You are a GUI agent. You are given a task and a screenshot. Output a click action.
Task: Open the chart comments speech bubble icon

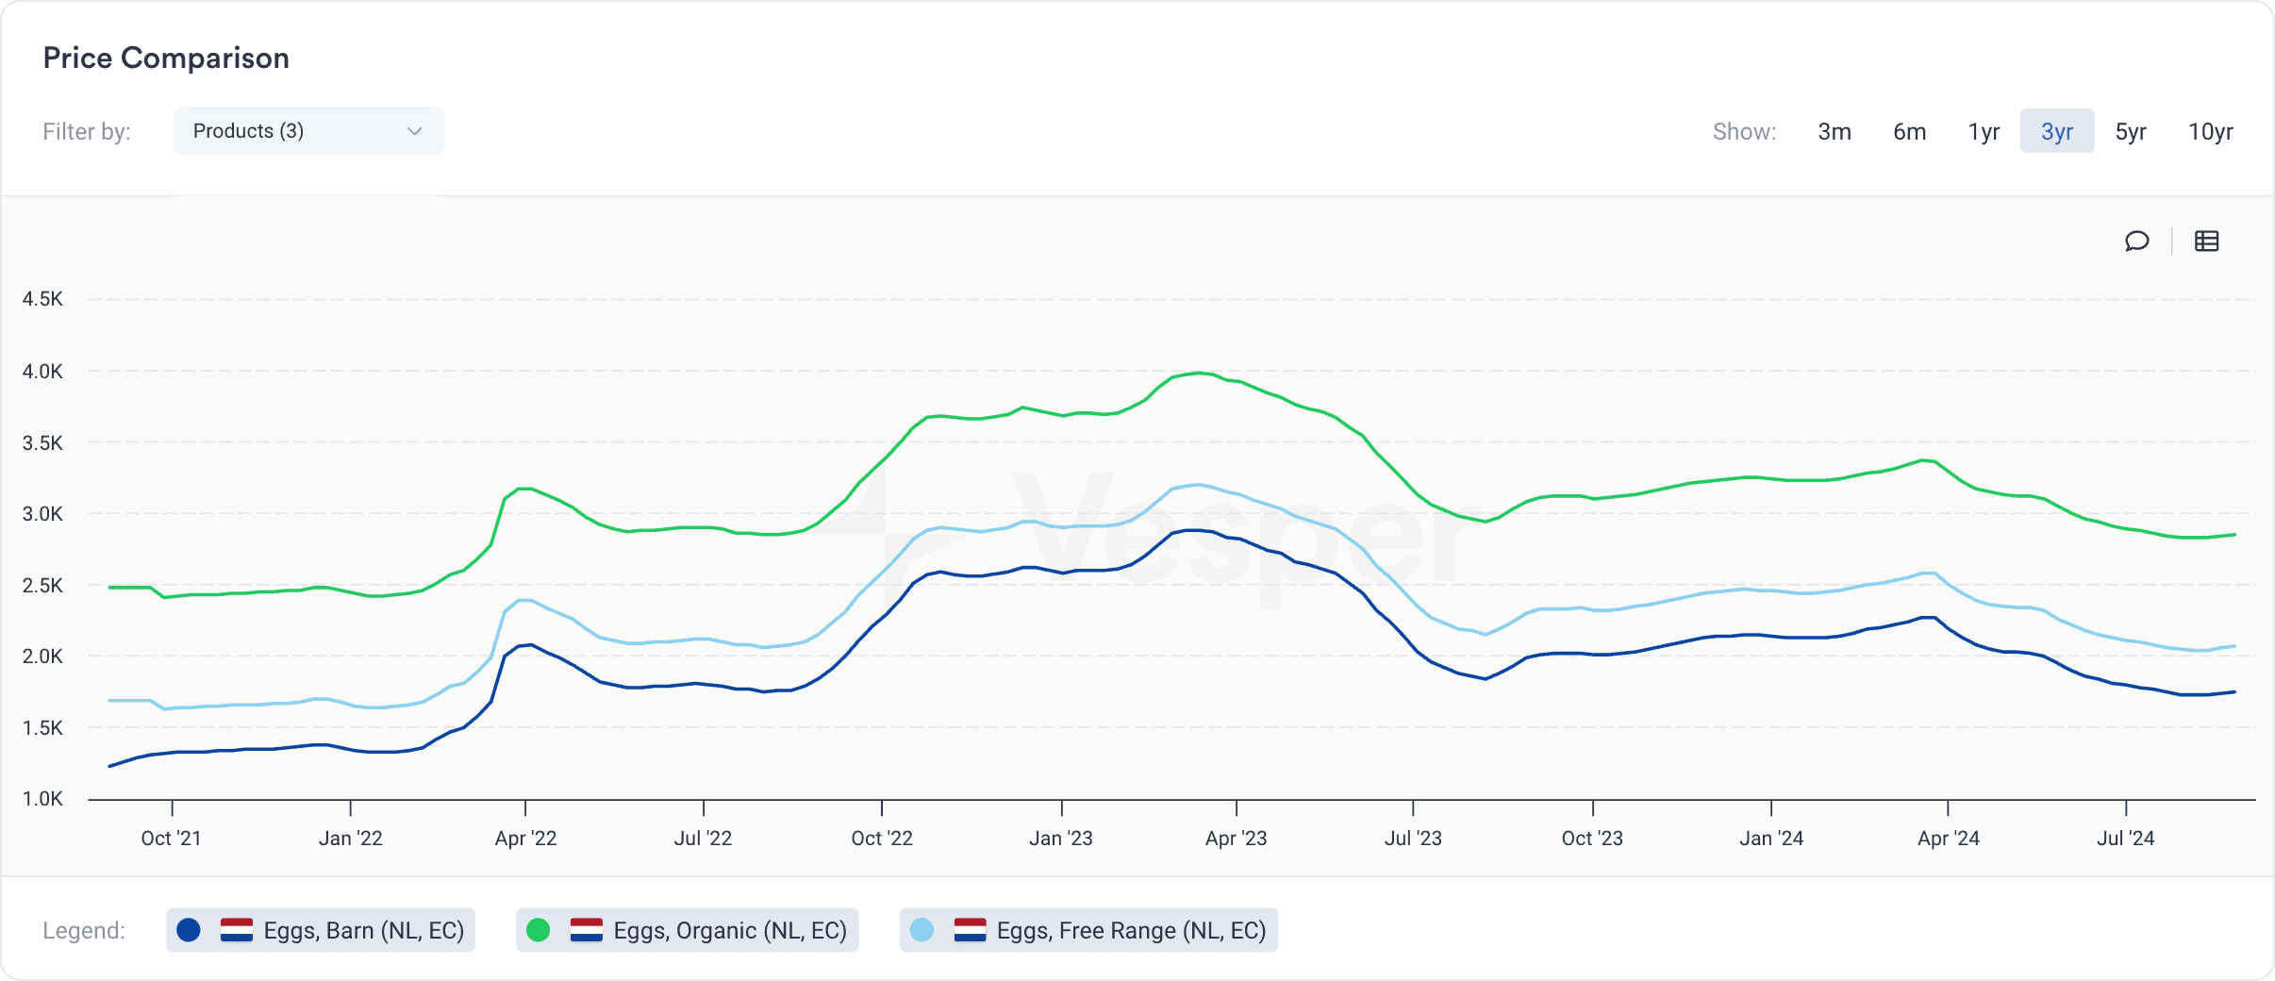2136,241
